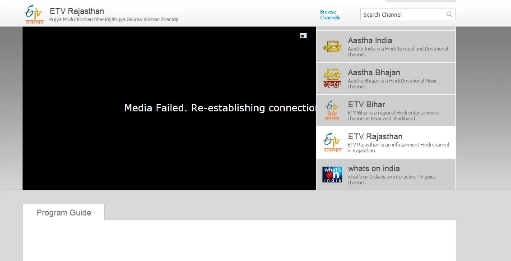This screenshot has height=261, width=511.
Task: Click the ETV Rajasthan logo in header
Action: (x=33, y=14)
